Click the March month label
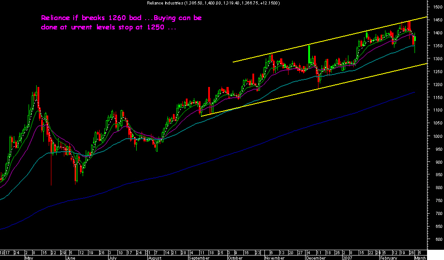Viewport: 444px width, 260px height. [420, 258]
